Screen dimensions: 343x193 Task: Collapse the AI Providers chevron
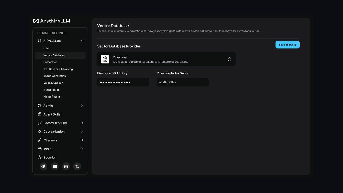tap(82, 41)
